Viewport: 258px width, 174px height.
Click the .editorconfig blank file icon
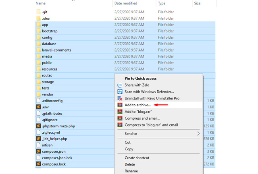click(x=38, y=101)
